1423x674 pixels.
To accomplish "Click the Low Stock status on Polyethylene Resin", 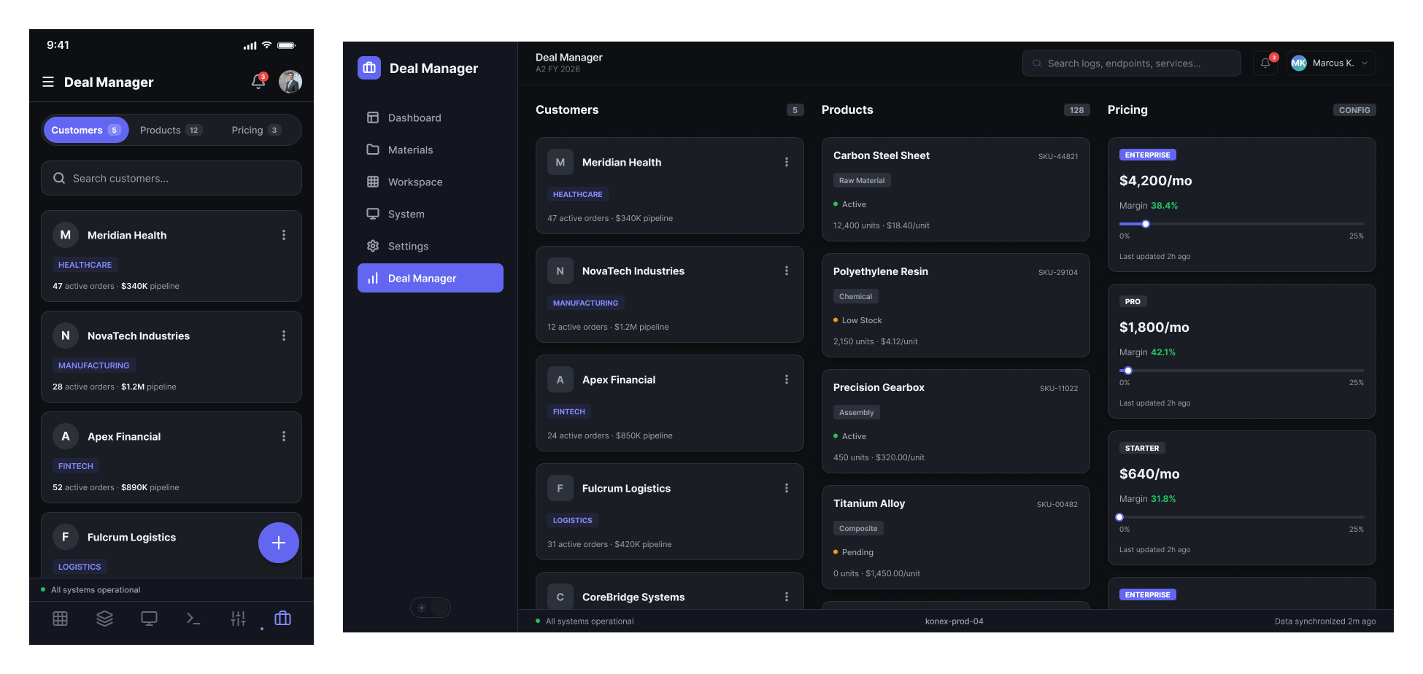I will [x=857, y=320].
